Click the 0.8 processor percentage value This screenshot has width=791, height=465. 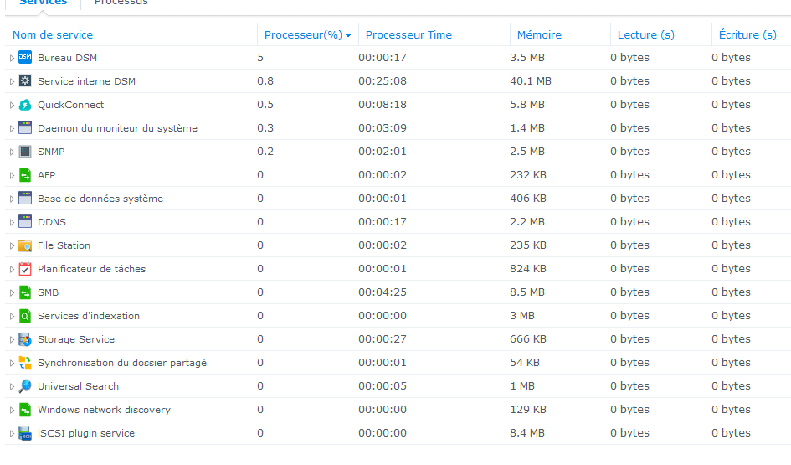[x=265, y=80]
